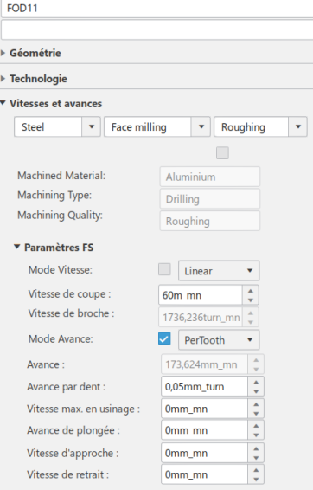313x490 pixels.
Task: Uncheck the Mode Avance checkbox
Action: [x=164, y=338]
